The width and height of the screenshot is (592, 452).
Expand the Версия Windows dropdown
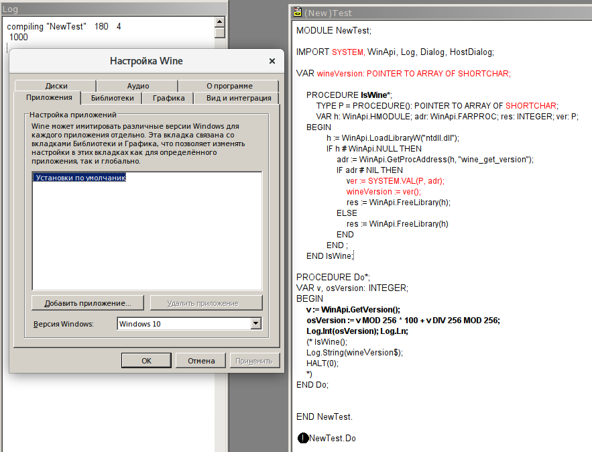255,324
